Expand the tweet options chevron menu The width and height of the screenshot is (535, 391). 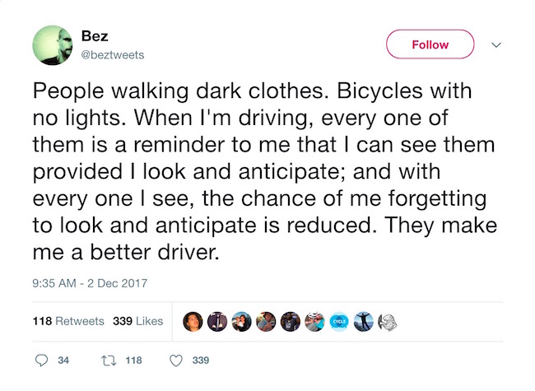click(495, 44)
